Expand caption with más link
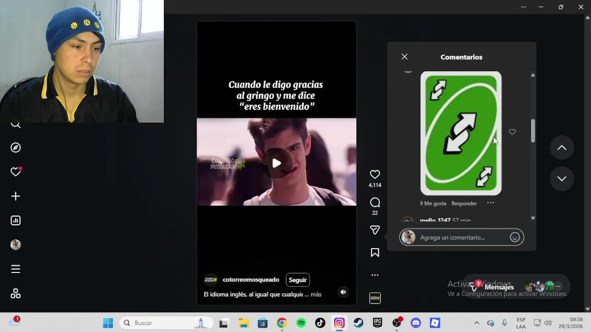 point(316,294)
